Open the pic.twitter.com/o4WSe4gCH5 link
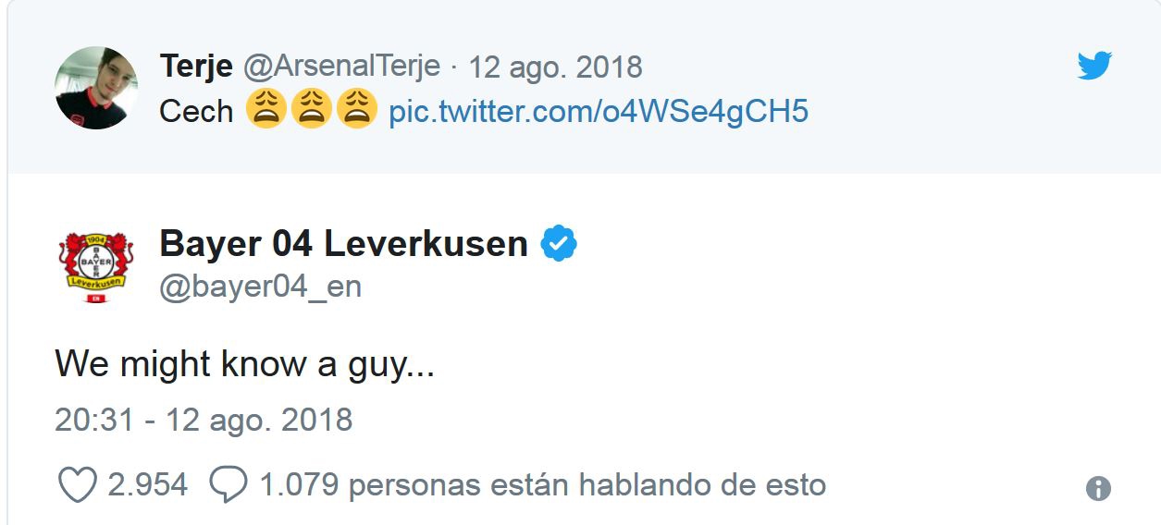The width and height of the screenshot is (1161, 525). click(599, 112)
